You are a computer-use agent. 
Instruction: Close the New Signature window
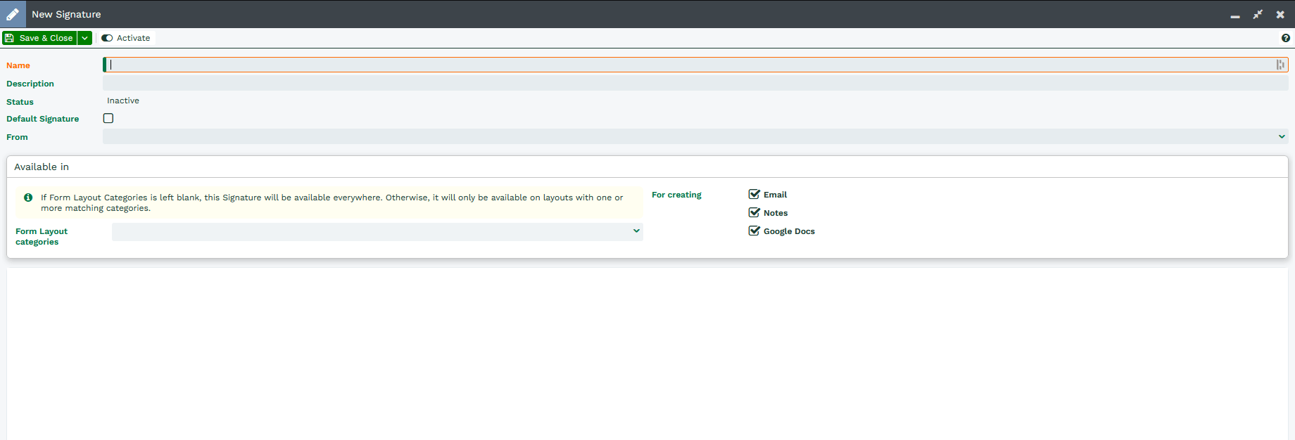click(x=1280, y=14)
